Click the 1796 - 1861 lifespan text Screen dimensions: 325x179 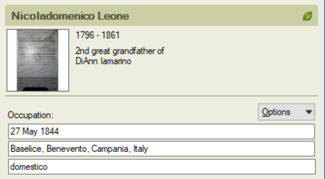(x=98, y=35)
